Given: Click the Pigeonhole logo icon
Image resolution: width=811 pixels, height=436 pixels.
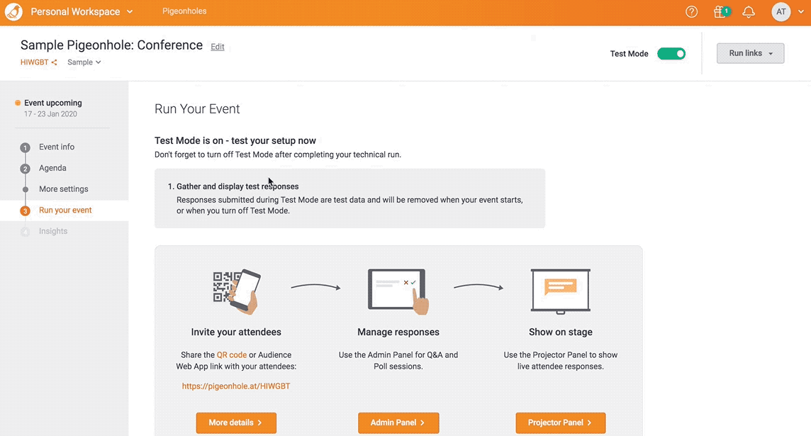Looking at the screenshot, I should point(13,11).
